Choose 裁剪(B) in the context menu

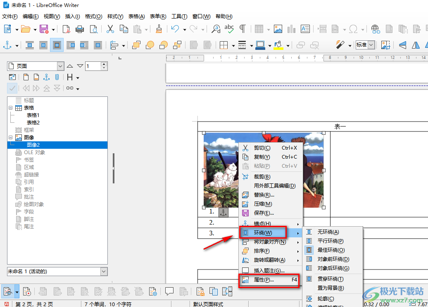click(x=271, y=177)
